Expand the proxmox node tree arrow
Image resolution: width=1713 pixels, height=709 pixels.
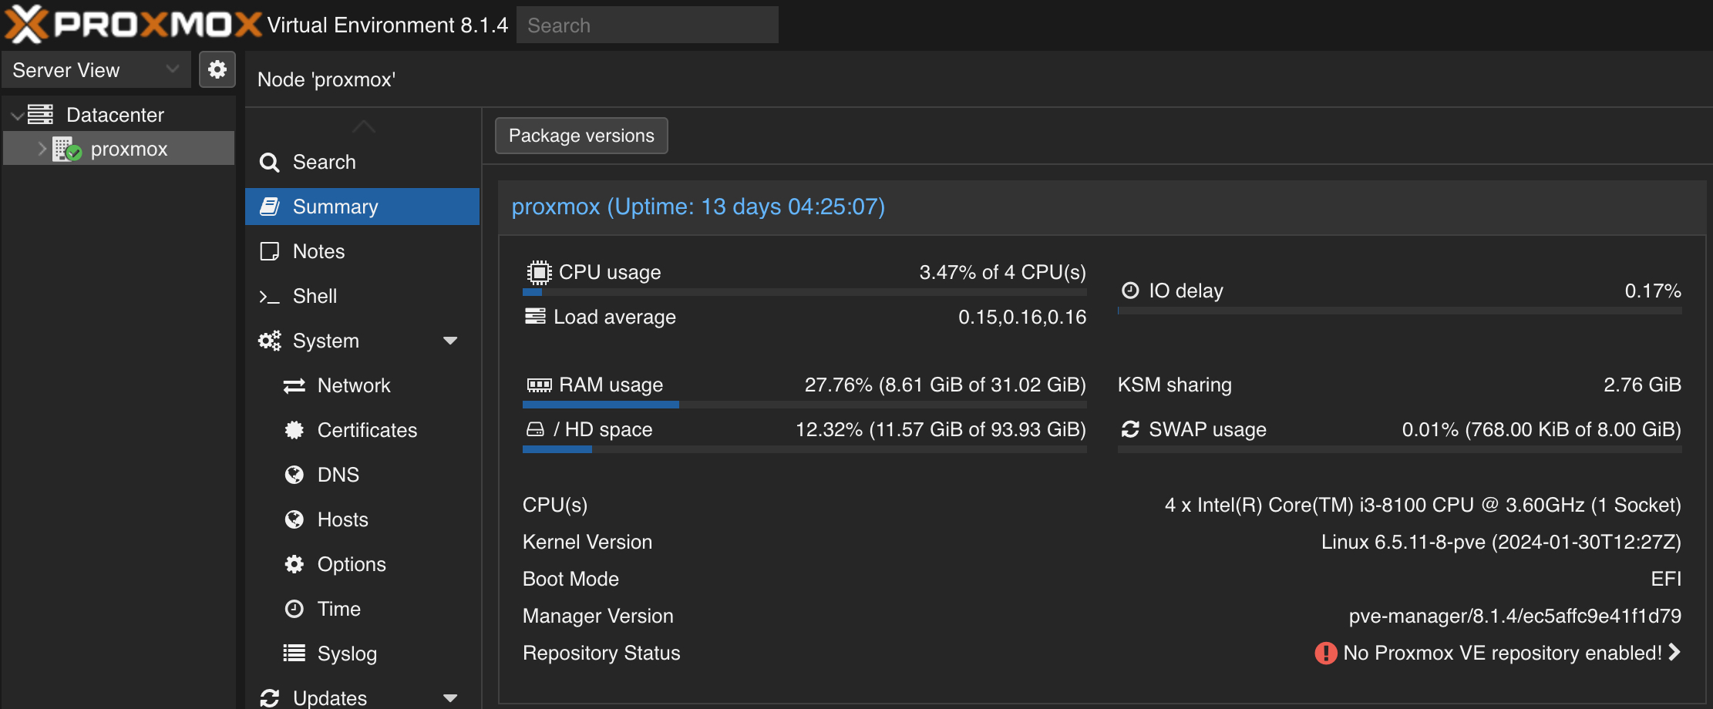[x=42, y=149]
